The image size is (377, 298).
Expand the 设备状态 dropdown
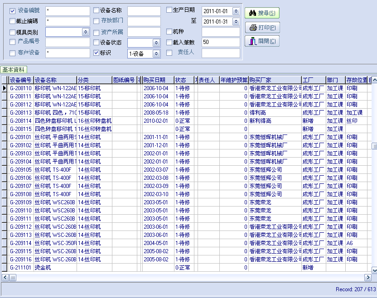pyautogui.click(x=156, y=43)
